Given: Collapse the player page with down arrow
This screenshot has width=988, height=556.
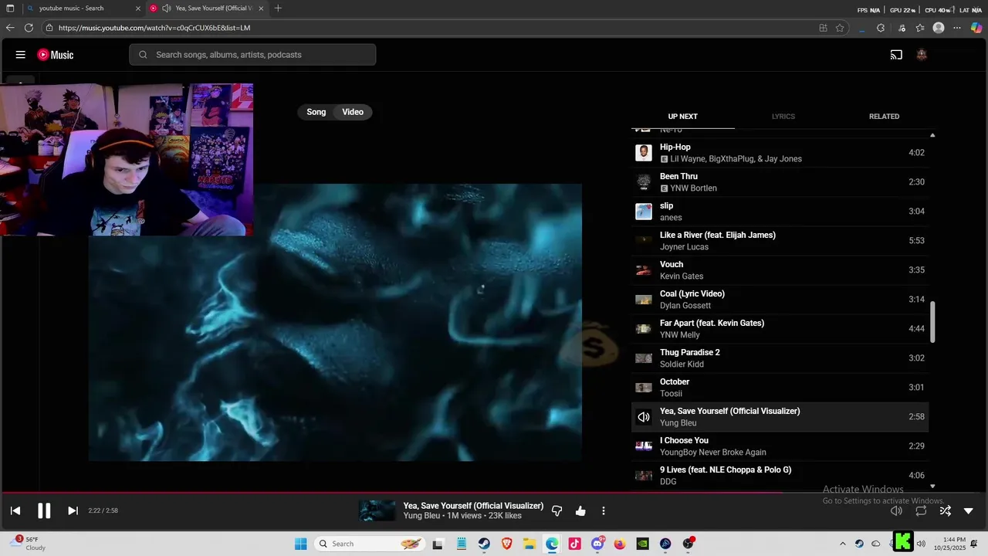Looking at the screenshot, I should 969,510.
